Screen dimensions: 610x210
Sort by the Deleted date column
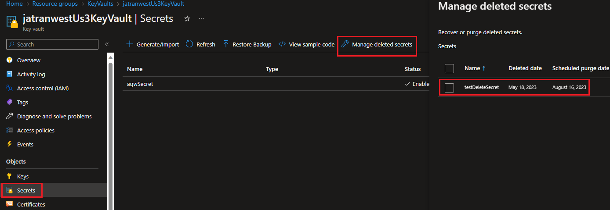click(525, 68)
